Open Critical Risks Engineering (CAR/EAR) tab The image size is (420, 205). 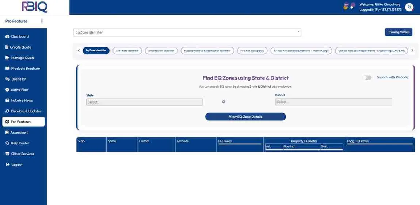371,51
